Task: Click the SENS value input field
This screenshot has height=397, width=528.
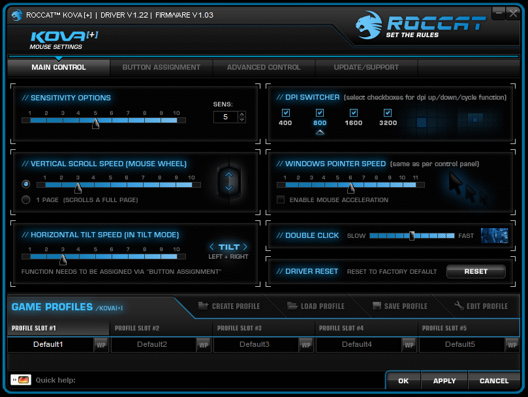Action: pyautogui.click(x=226, y=117)
